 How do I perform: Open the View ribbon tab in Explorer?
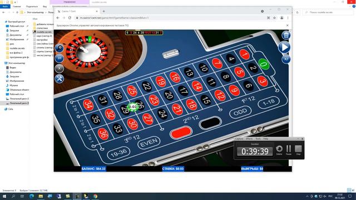(44, 6)
